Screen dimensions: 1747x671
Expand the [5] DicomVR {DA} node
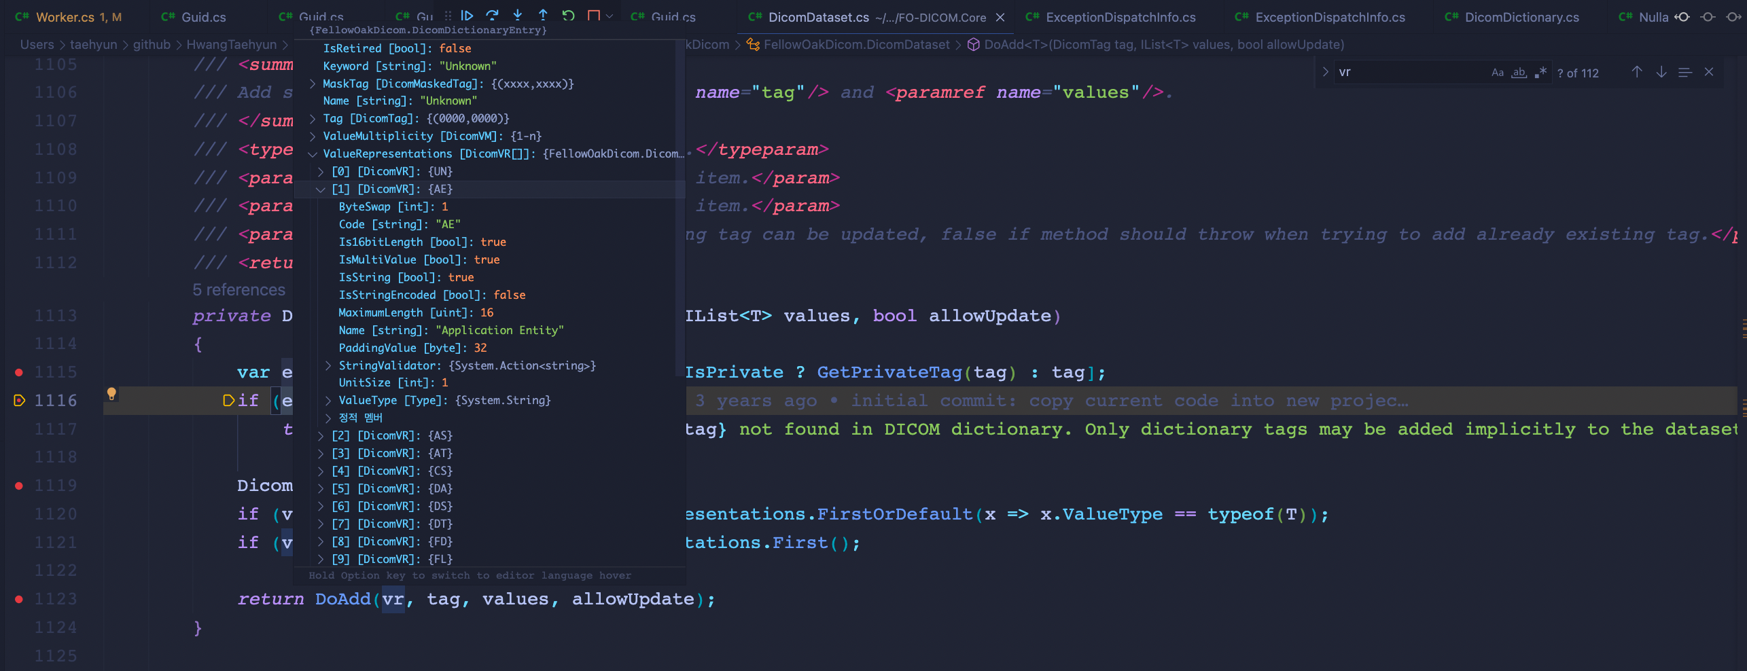point(321,488)
